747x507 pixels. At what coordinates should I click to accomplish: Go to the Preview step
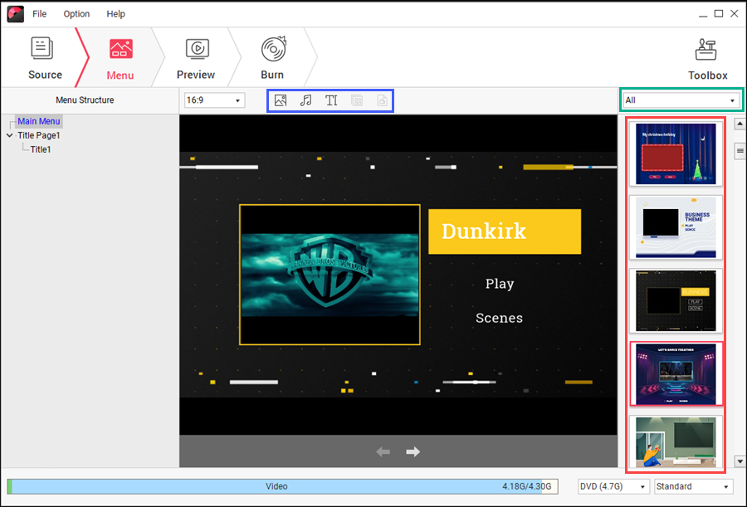[x=196, y=59]
